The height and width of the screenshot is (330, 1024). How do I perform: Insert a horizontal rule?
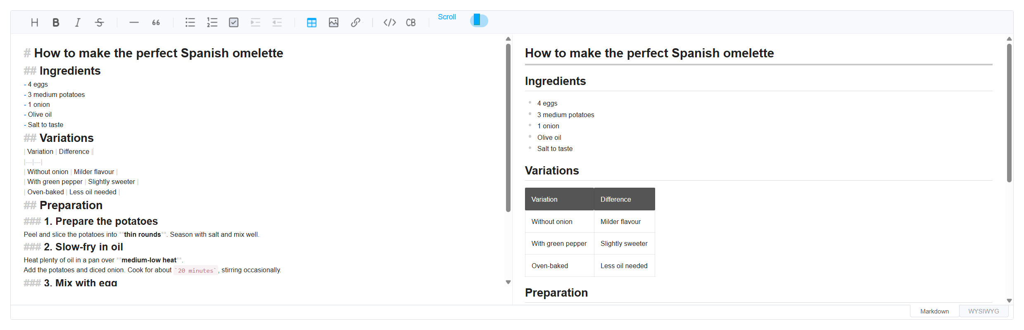[x=134, y=22]
